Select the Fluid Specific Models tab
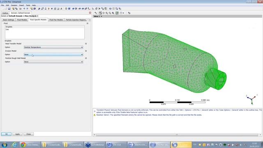This screenshot has width=263, height=148. [38, 20]
